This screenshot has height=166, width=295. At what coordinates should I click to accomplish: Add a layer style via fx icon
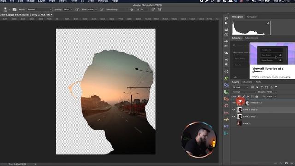tap(281, 163)
